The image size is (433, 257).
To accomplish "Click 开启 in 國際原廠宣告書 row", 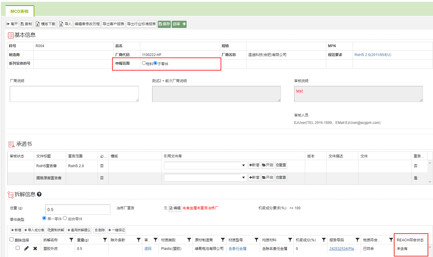I will (268, 178).
